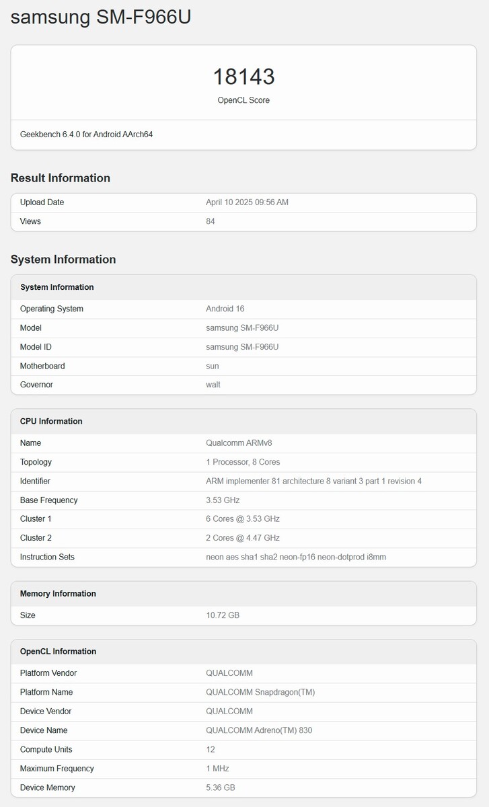Click the QUALCOMM Adreno(TM) 830 device name
489x807 pixels.
point(259,730)
